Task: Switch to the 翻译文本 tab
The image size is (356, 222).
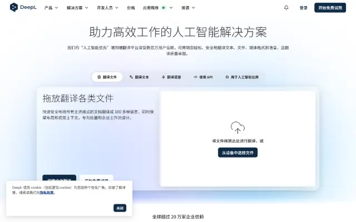Action: click(x=139, y=77)
